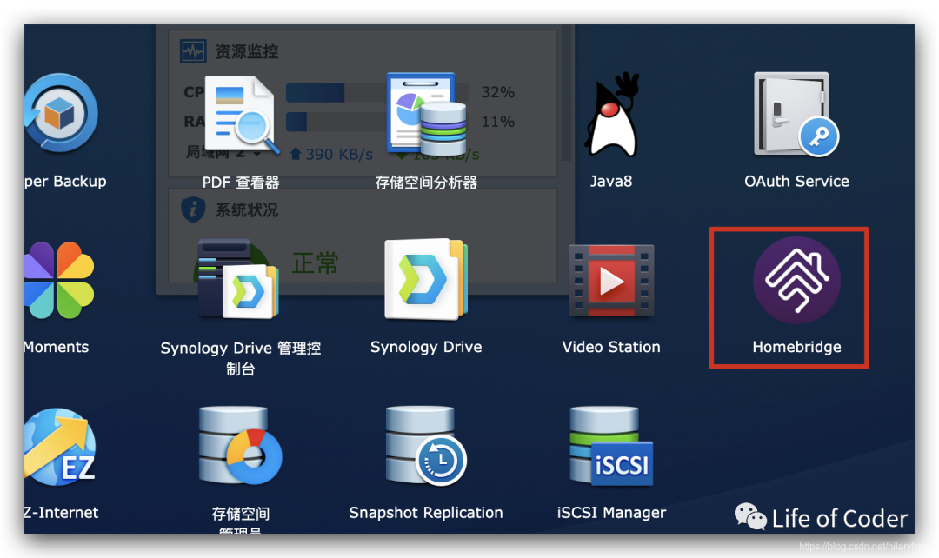Launch Snapshot Replication icon

[426, 445]
